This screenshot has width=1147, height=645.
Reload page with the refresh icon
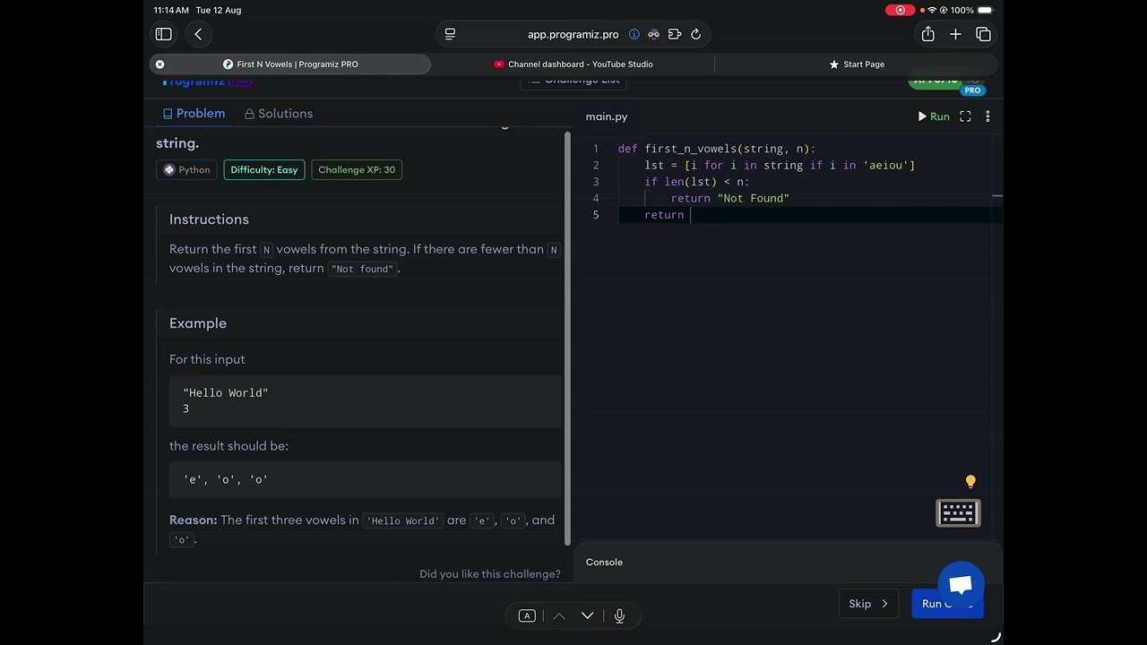[695, 34]
